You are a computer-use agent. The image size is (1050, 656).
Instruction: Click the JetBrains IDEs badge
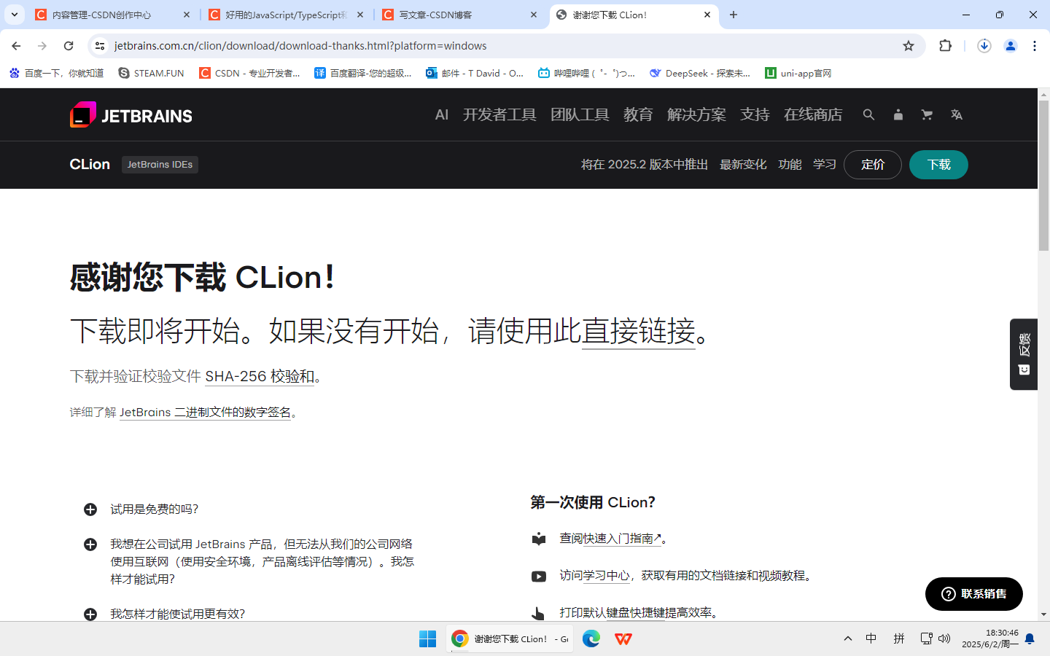(160, 165)
